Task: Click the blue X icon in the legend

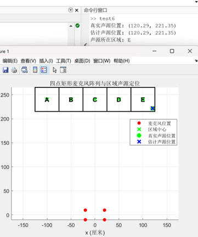Action: [139, 142]
